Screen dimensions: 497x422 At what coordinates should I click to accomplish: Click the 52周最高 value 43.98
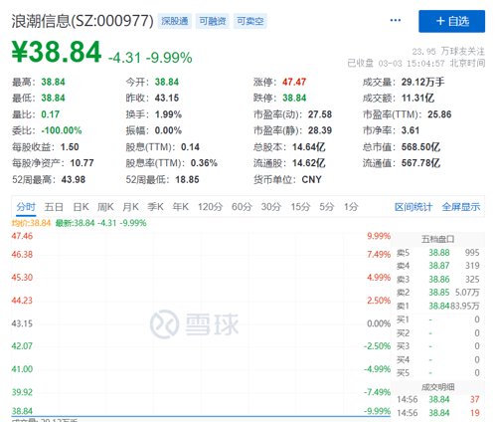[x=74, y=180]
